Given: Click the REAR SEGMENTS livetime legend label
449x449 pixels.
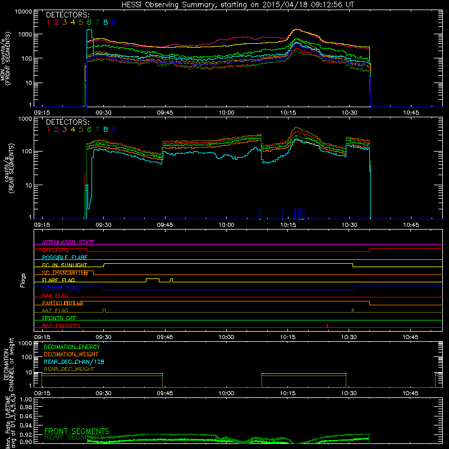Looking at the screenshot, I should [75, 437].
